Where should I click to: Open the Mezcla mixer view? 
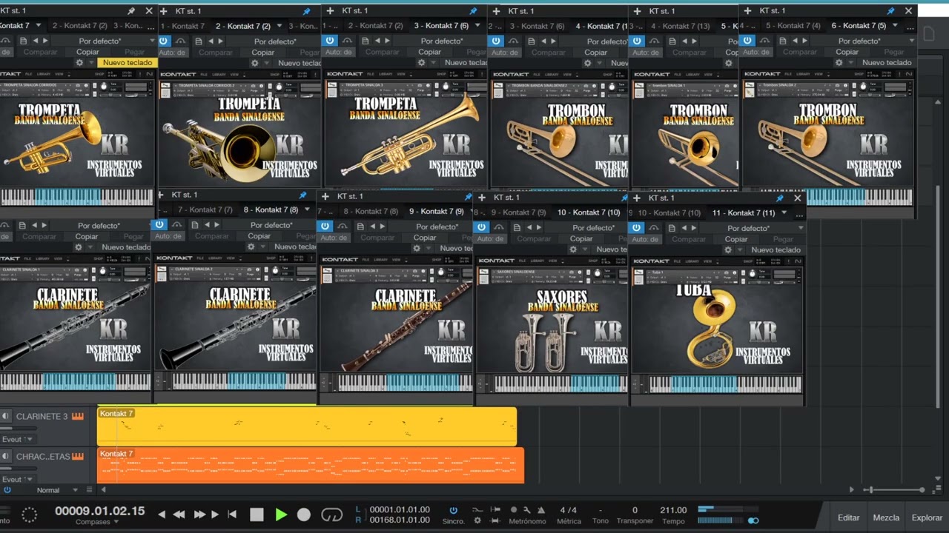click(x=886, y=517)
